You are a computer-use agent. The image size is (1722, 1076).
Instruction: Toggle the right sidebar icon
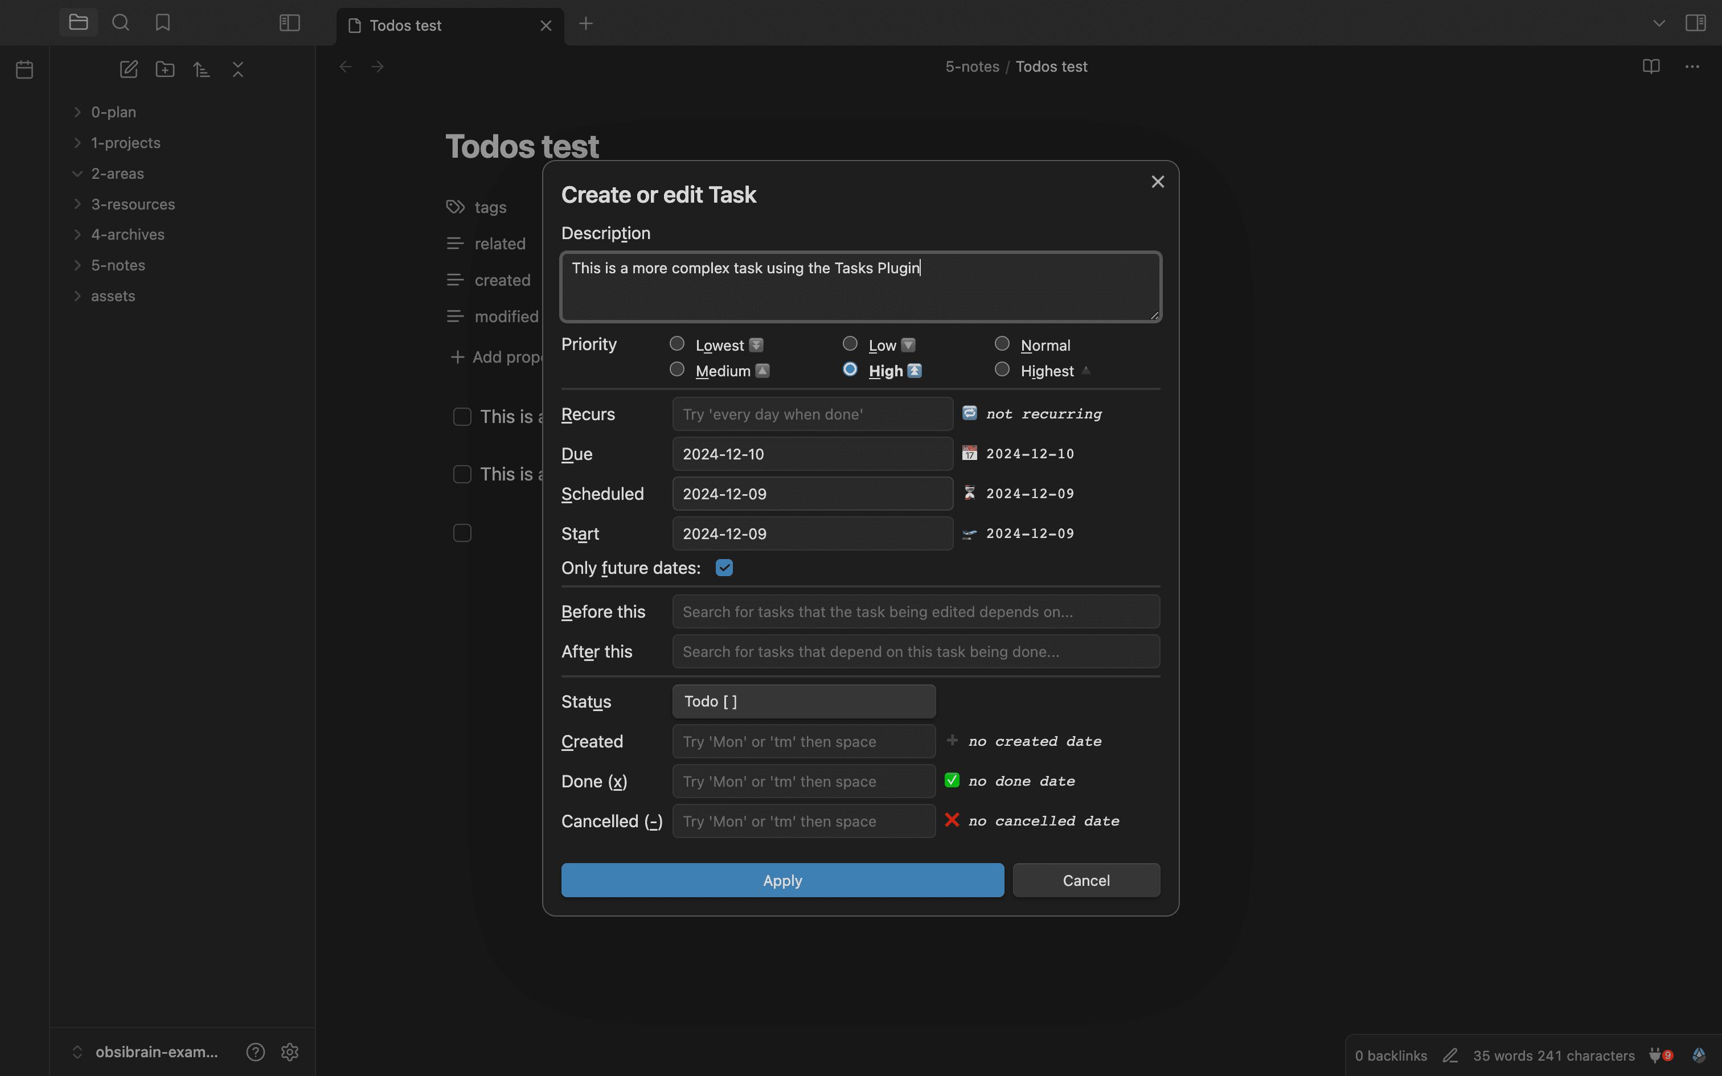(1696, 23)
